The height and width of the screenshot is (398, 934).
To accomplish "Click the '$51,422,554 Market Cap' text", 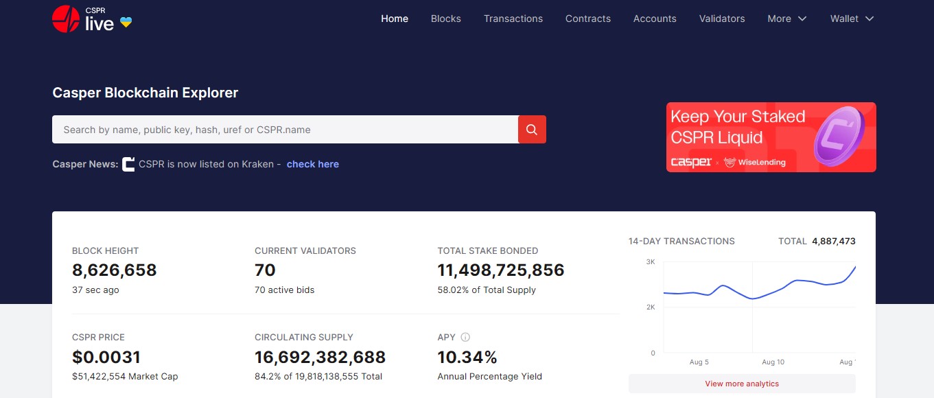I will pyautogui.click(x=125, y=377).
